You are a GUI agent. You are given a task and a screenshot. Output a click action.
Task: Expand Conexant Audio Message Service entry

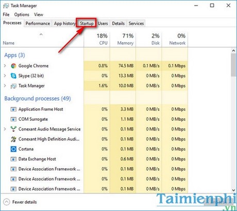[5, 129]
